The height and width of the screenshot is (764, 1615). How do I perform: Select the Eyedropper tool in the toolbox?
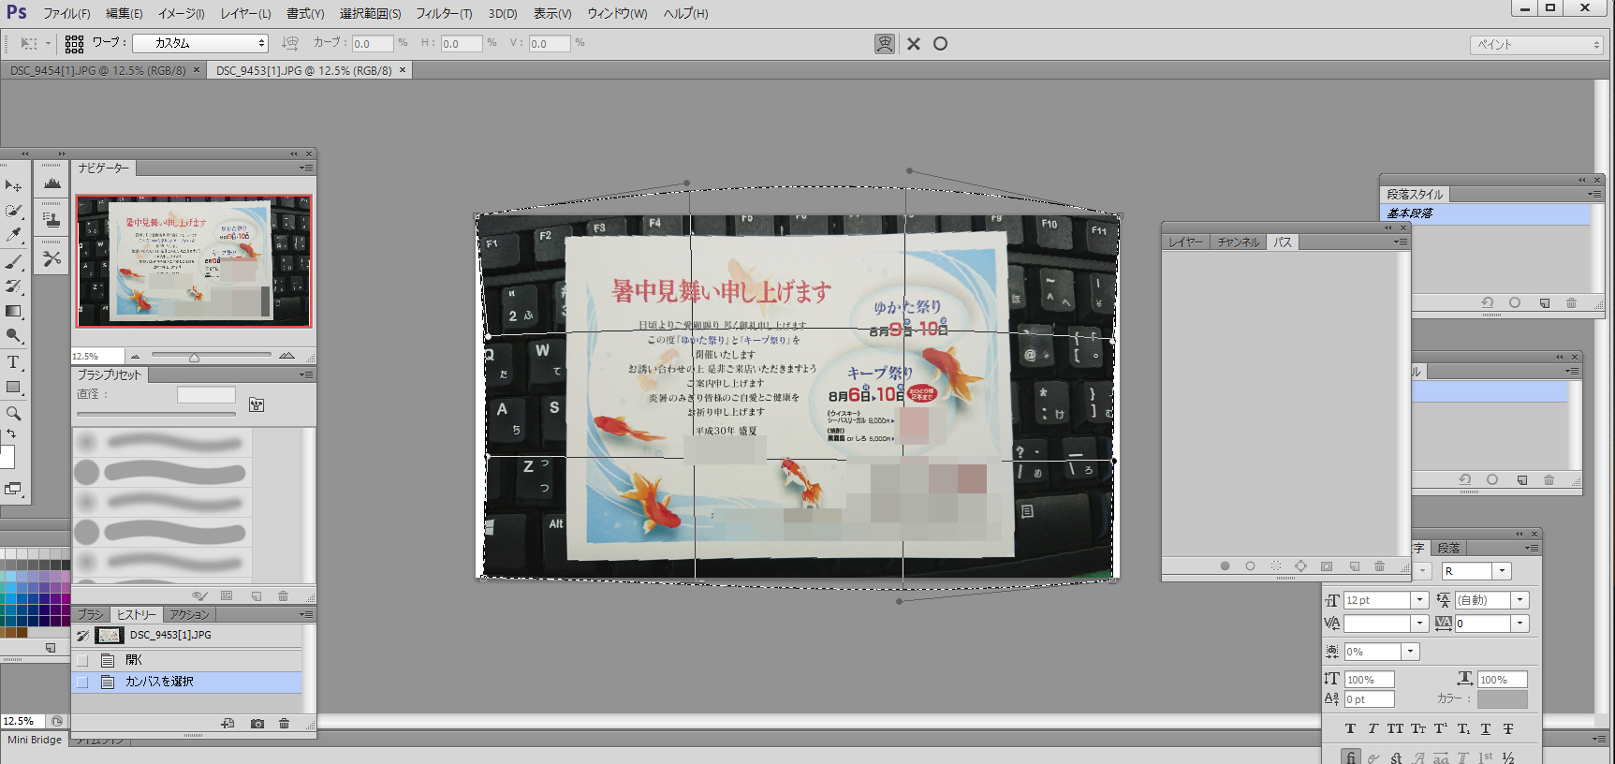coord(13,235)
